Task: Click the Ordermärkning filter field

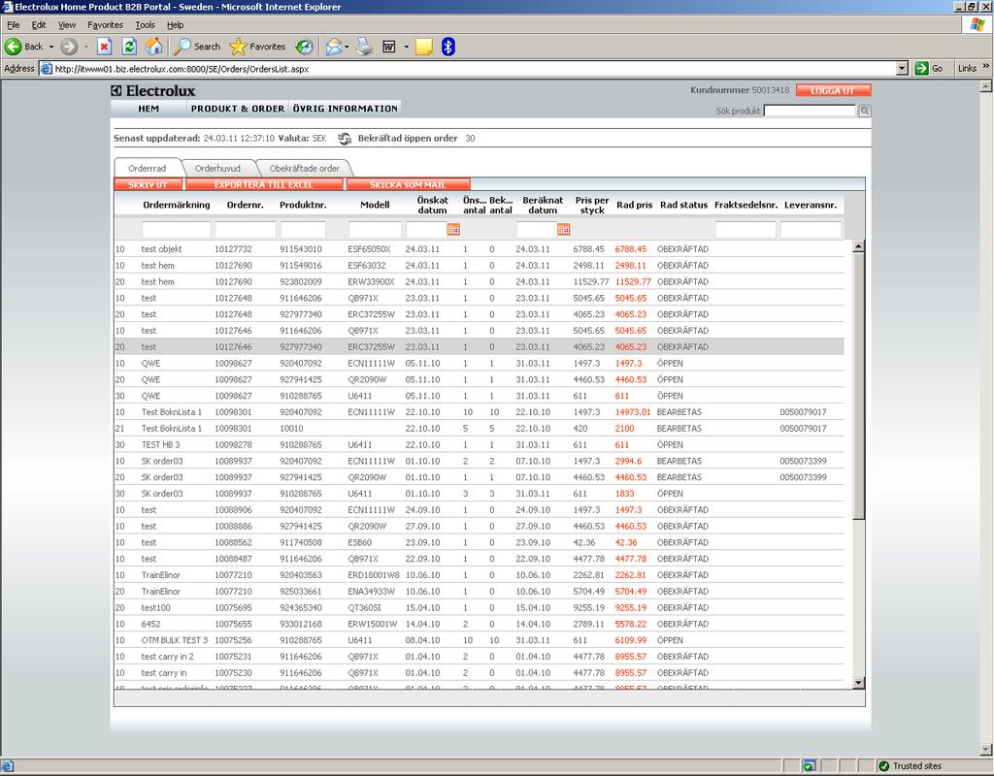Action: [177, 229]
